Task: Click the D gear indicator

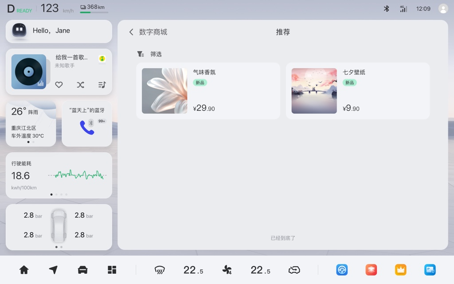Action: pos(11,9)
